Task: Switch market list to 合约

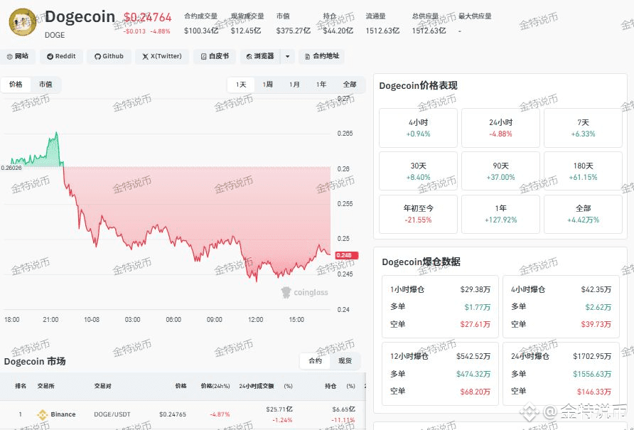Action: pos(315,361)
